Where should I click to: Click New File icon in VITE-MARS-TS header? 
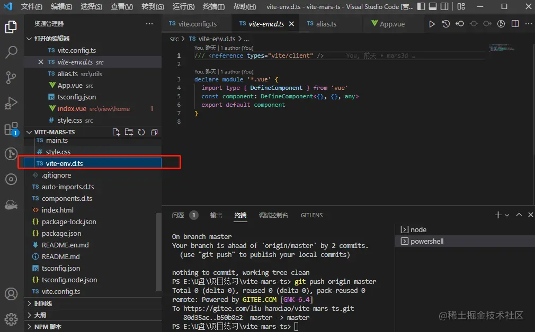click(x=116, y=132)
